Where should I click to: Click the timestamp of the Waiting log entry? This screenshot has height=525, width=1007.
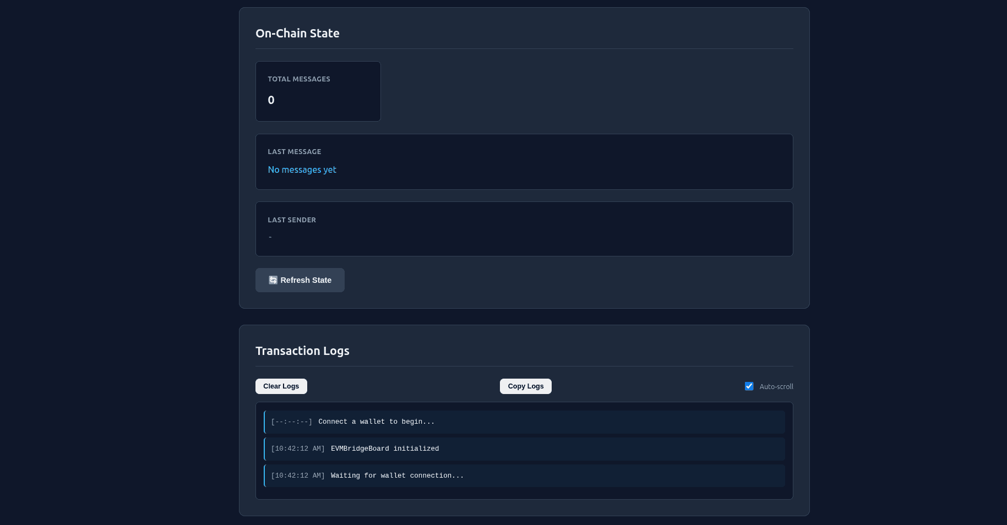(298, 476)
